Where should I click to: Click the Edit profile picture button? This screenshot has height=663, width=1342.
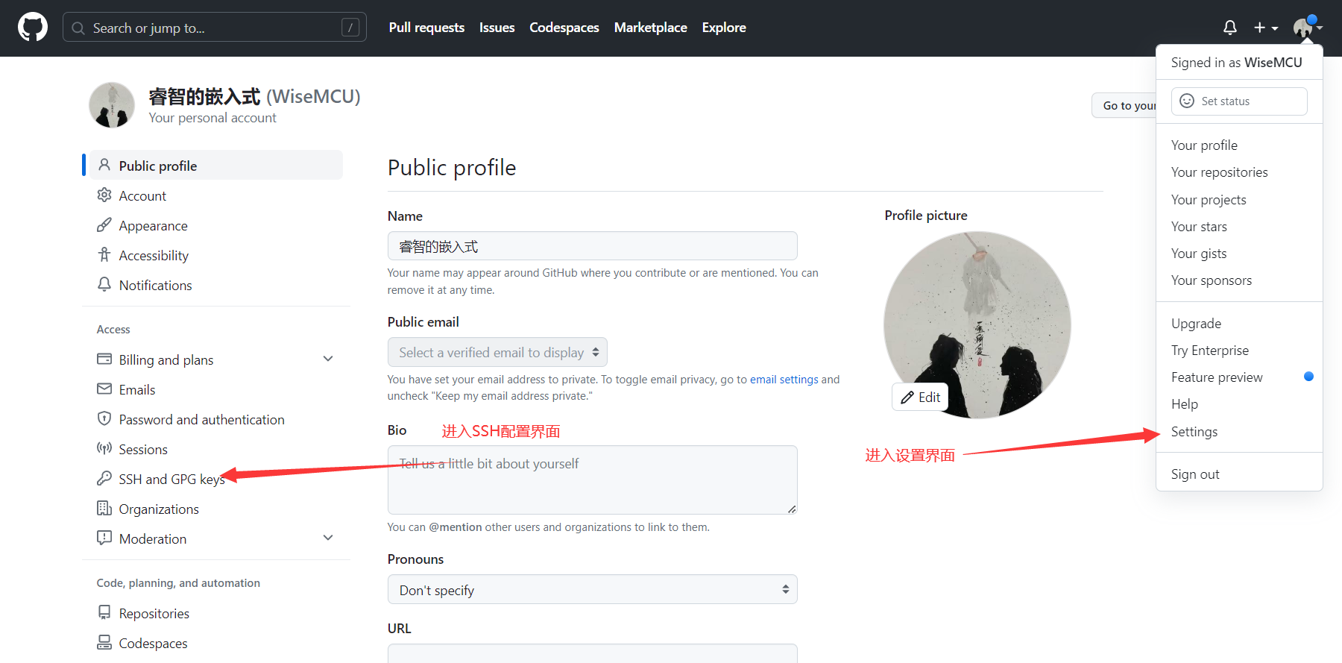[921, 398]
